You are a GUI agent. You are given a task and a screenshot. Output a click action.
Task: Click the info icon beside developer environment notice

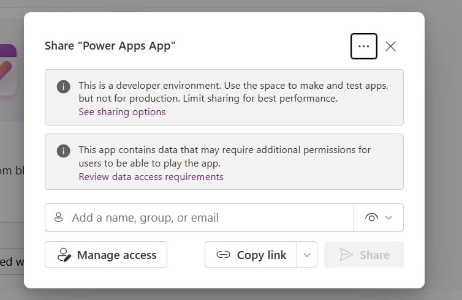(x=63, y=86)
